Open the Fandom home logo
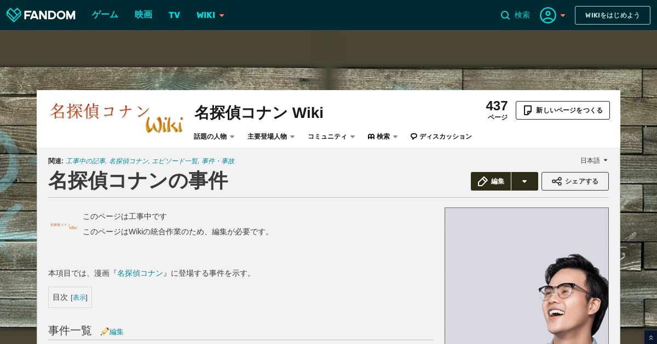 click(41, 15)
